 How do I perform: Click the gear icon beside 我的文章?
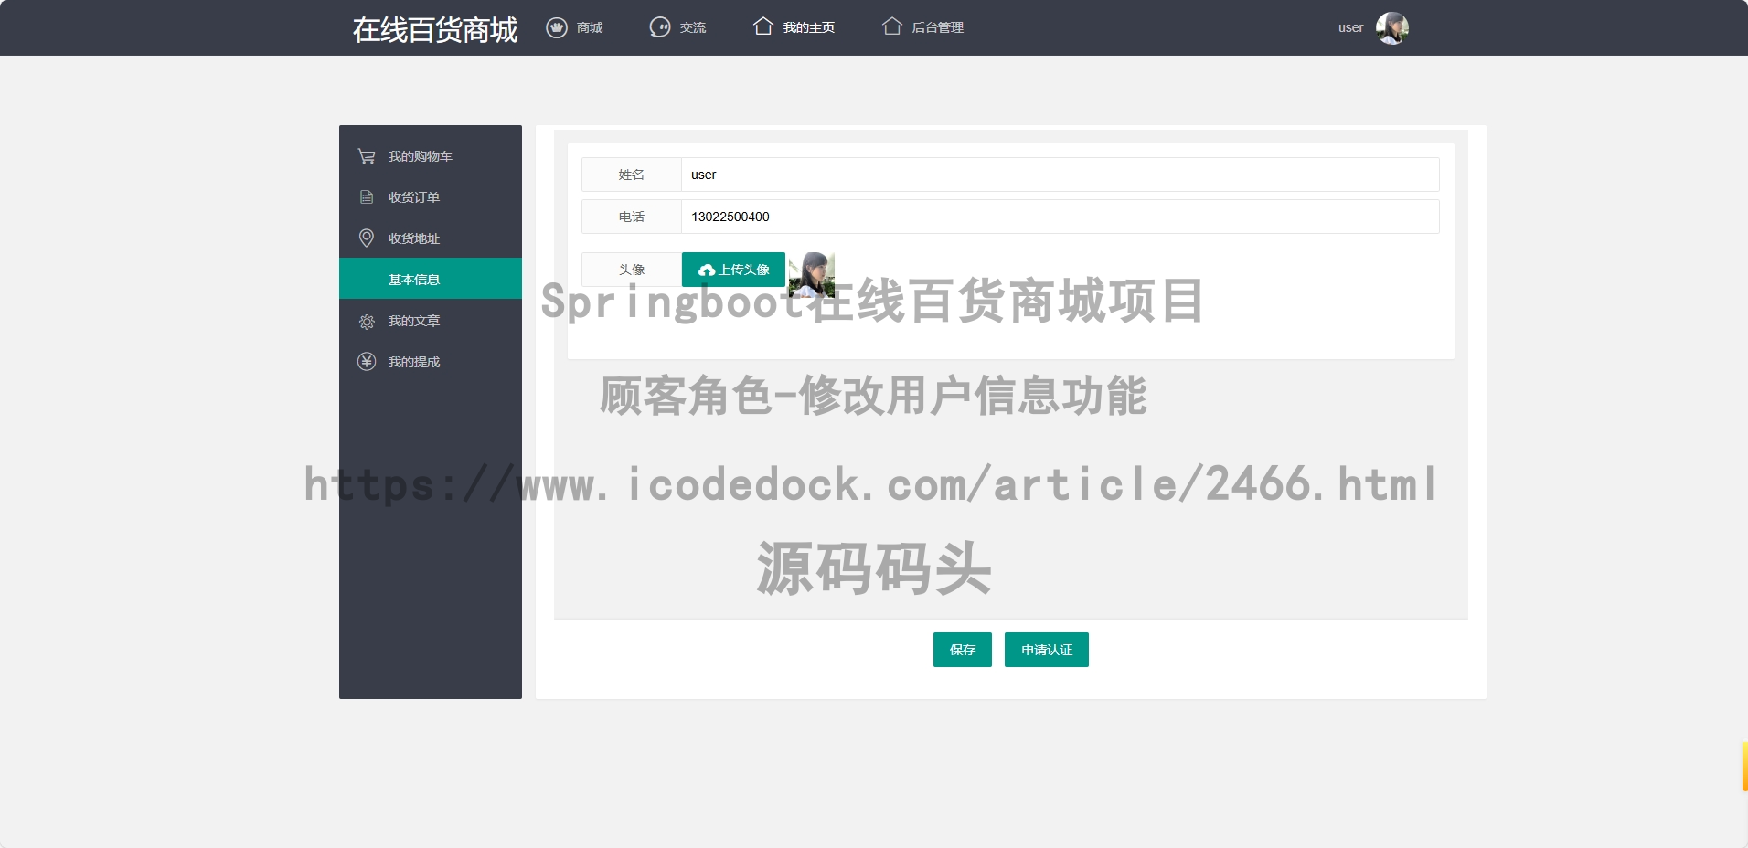point(367,322)
